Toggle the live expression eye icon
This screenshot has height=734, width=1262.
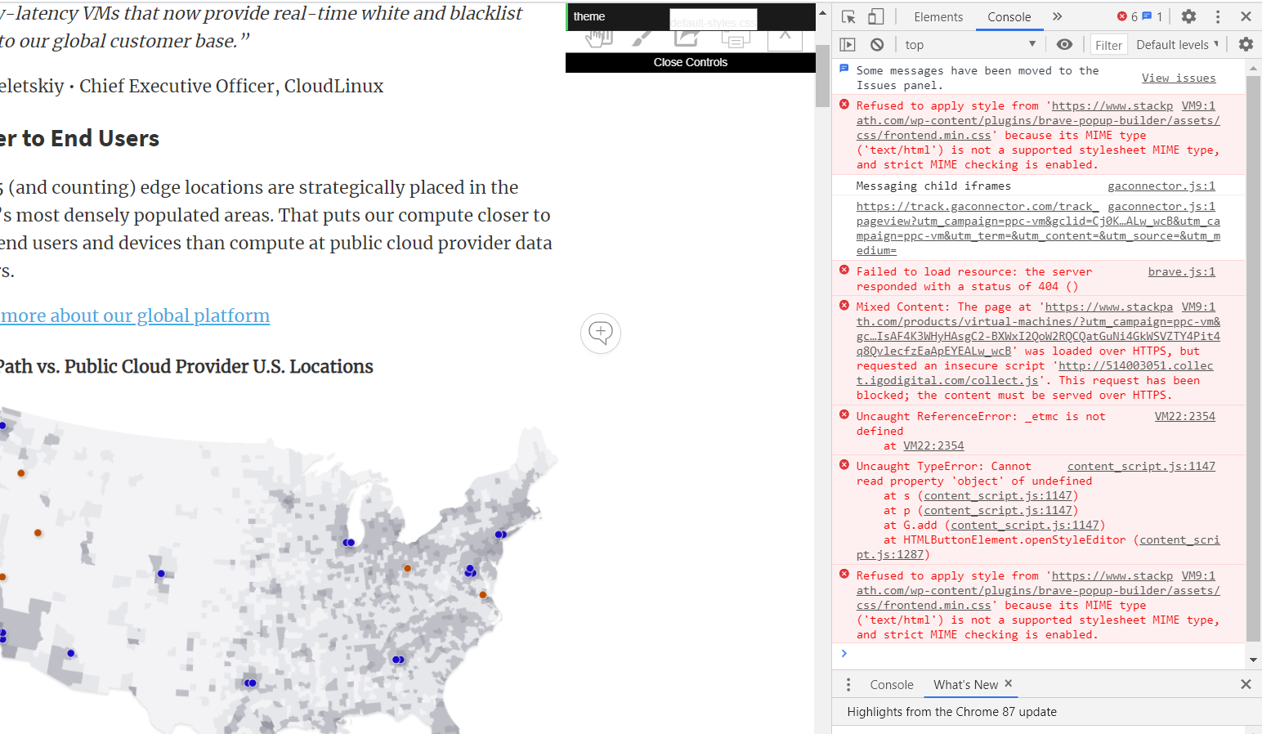(x=1064, y=45)
